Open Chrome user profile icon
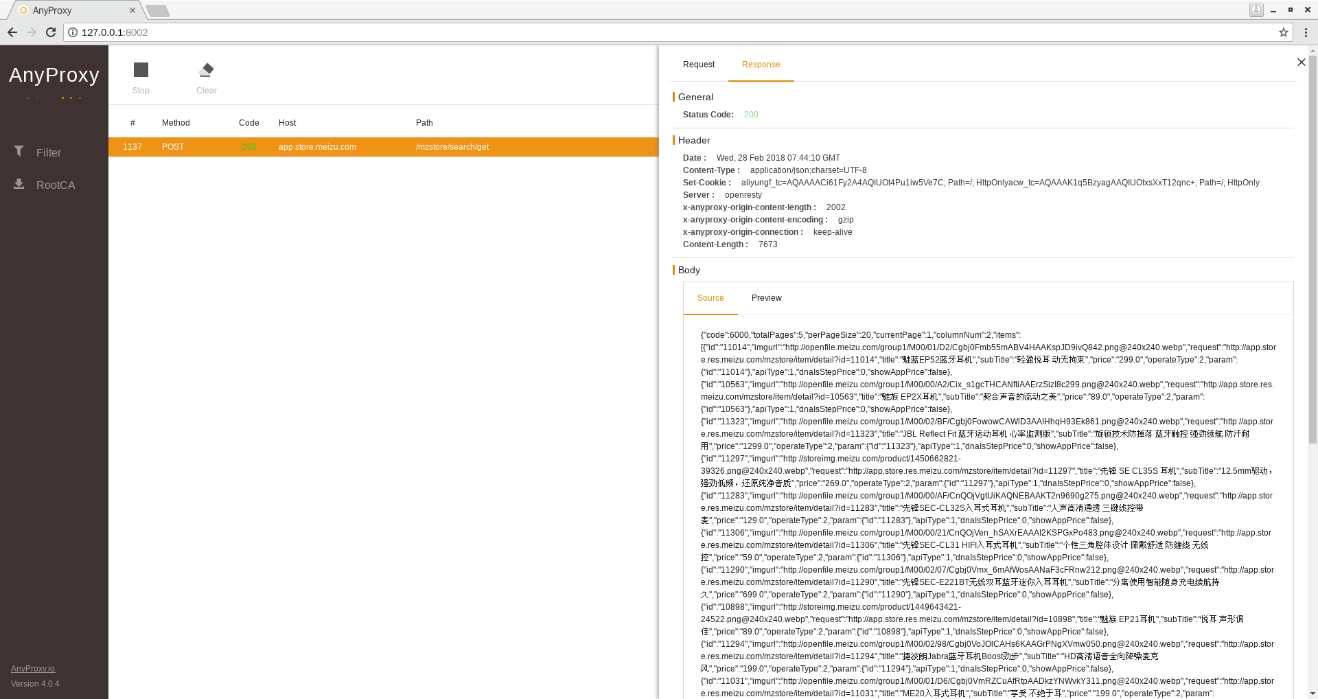The image size is (1318, 699). (1256, 10)
